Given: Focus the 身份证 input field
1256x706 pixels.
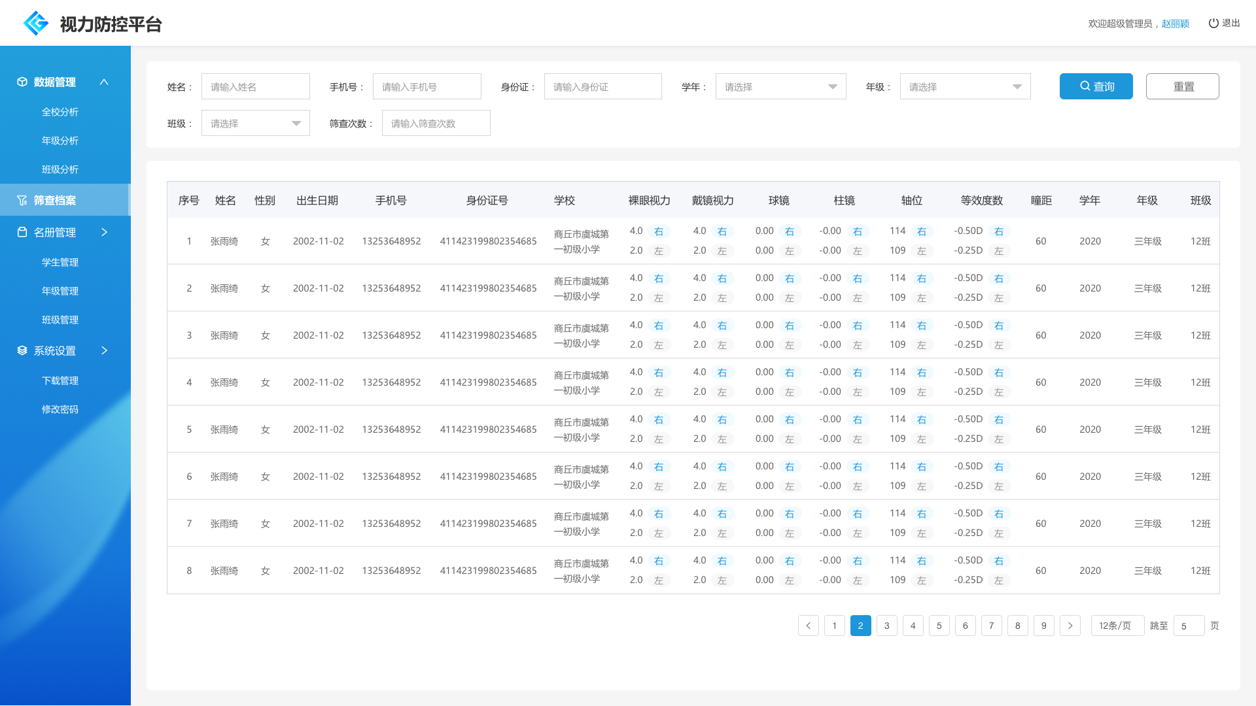Looking at the screenshot, I should click(603, 86).
